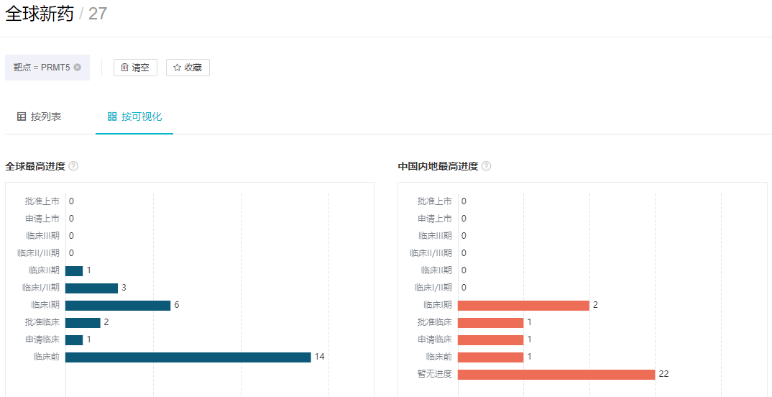Click the global 批准临床 bar with 2
The height and width of the screenshot is (397, 772).
(83, 323)
